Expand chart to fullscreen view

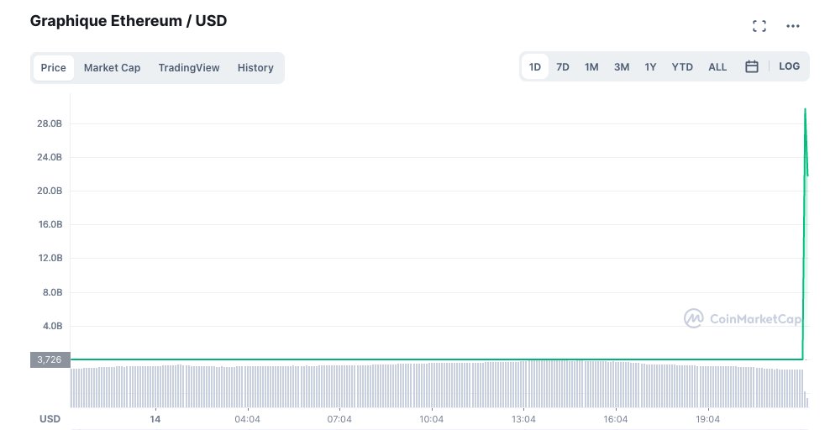[x=759, y=26]
